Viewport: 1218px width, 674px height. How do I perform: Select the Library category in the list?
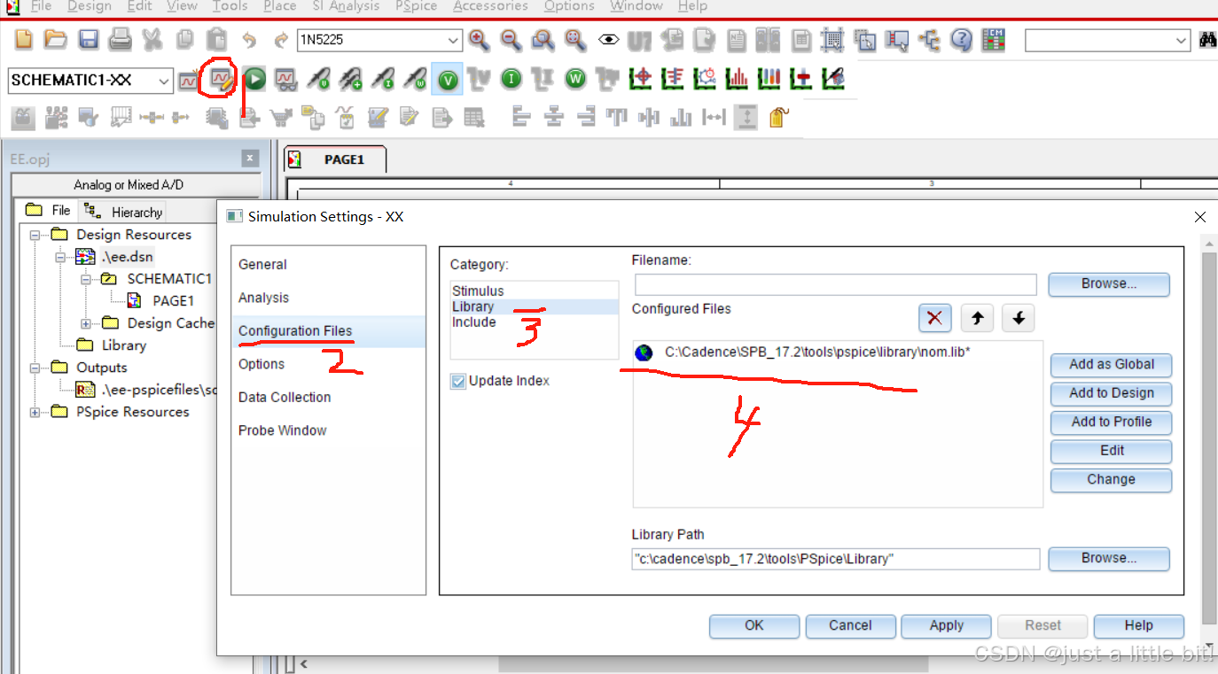click(472, 306)
